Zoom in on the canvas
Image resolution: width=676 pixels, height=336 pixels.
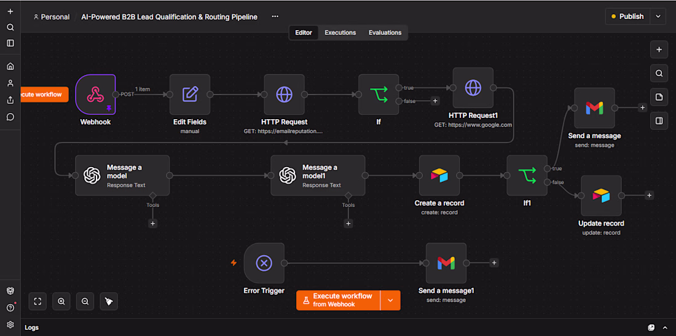61,302
